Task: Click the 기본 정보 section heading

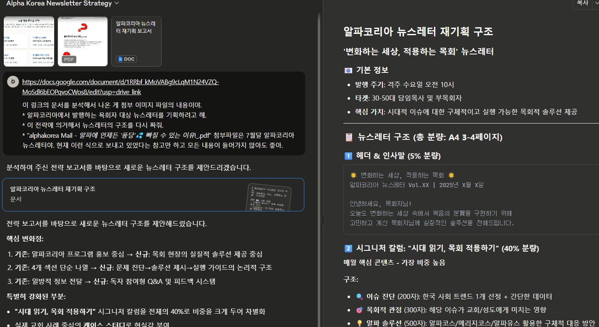Action: coord(372,70)
